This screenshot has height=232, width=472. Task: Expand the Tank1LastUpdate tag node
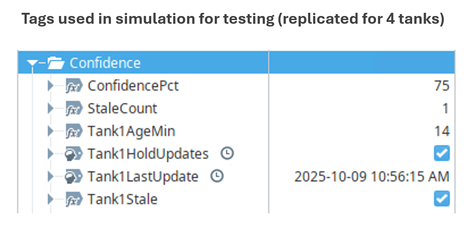[x=51, y=176]
